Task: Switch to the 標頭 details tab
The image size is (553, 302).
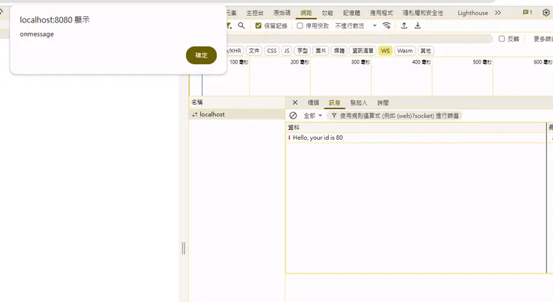Action: (x=313, y=102)
